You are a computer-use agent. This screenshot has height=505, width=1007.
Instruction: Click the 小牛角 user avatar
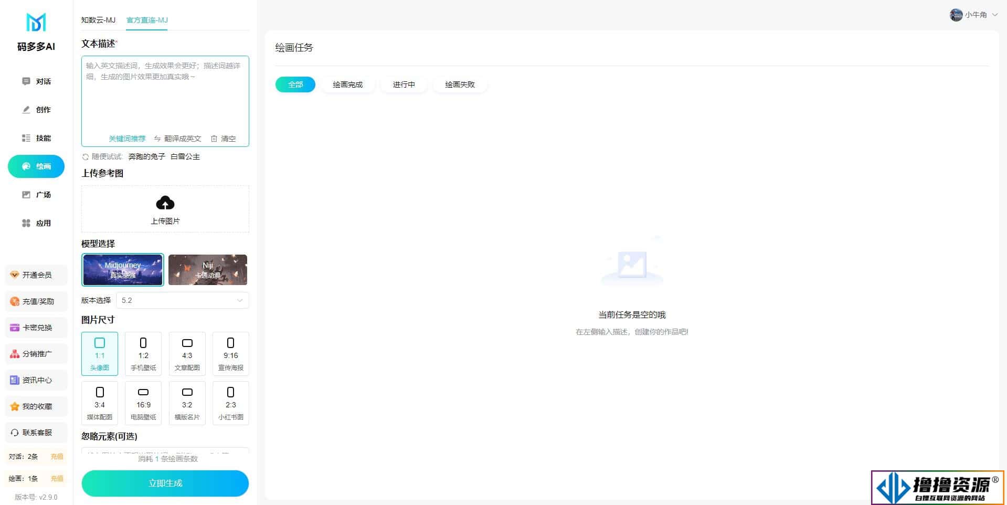tap(956, 15)
